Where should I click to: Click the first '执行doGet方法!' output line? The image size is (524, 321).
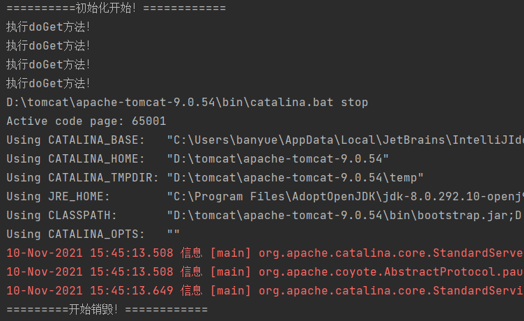tap(49, 27)
